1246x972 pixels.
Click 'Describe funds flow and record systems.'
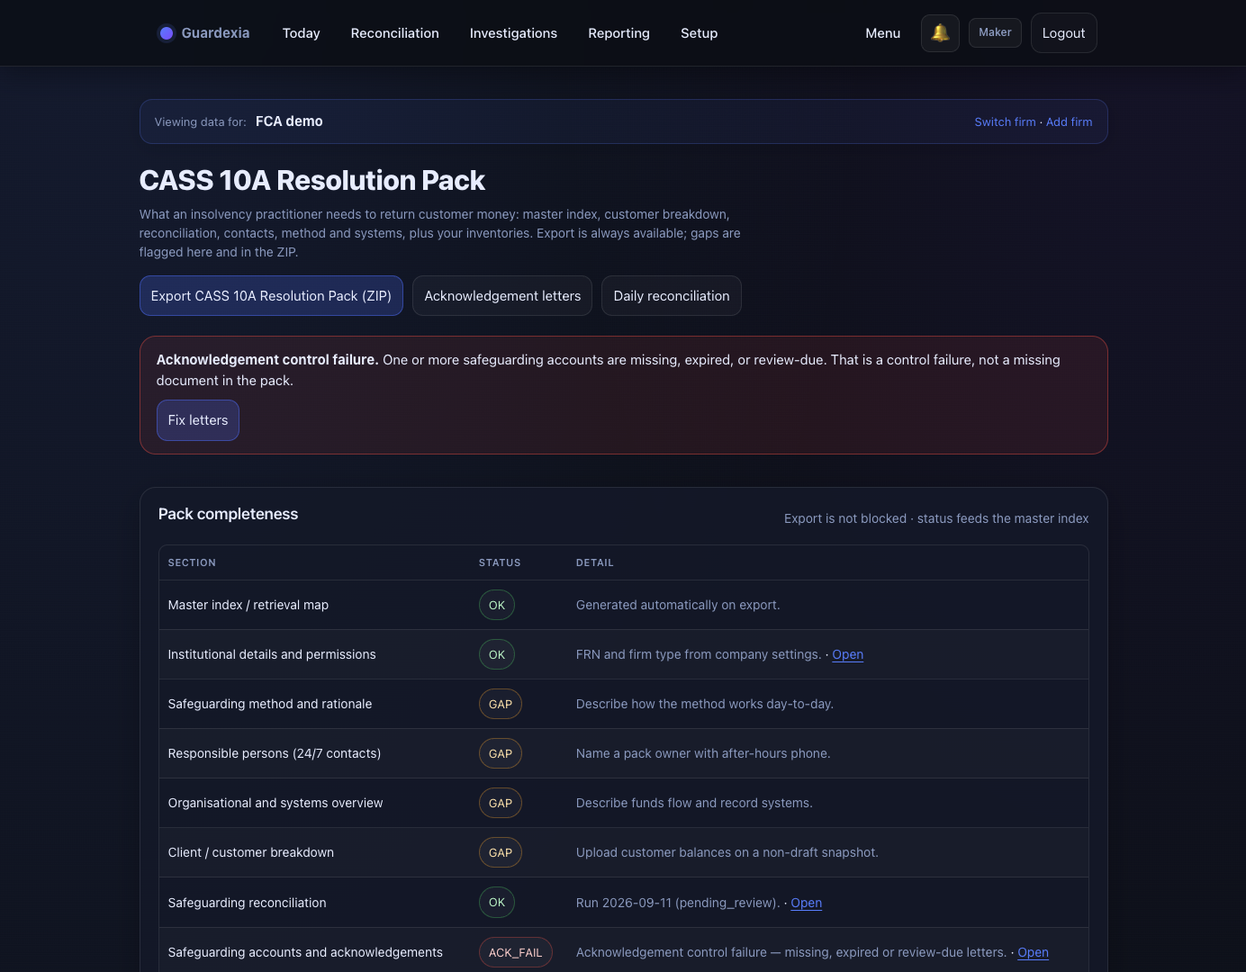694,803
